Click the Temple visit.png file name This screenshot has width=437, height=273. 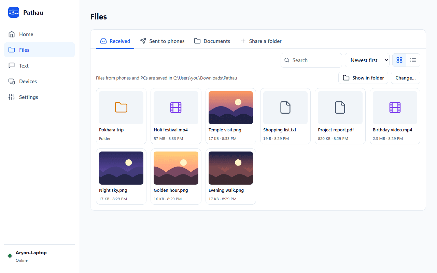(225, 130)
